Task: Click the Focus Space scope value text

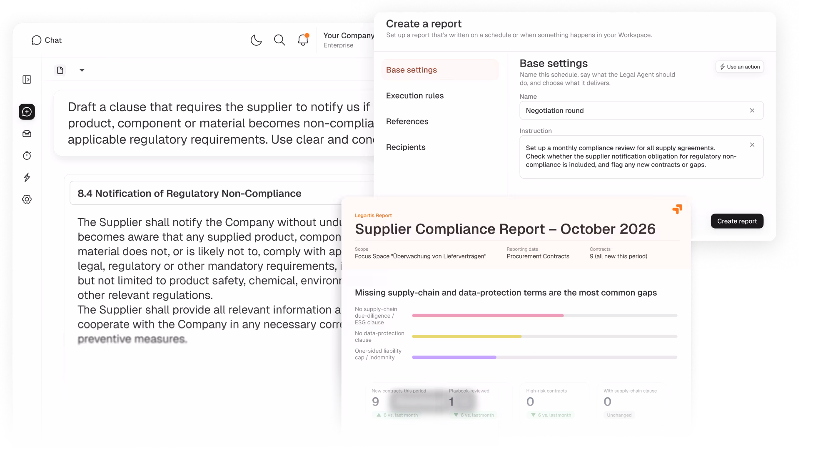Action: 420,256
